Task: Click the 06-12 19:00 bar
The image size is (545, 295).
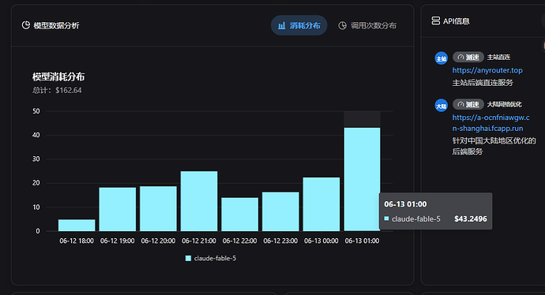Action: (118, 209)
